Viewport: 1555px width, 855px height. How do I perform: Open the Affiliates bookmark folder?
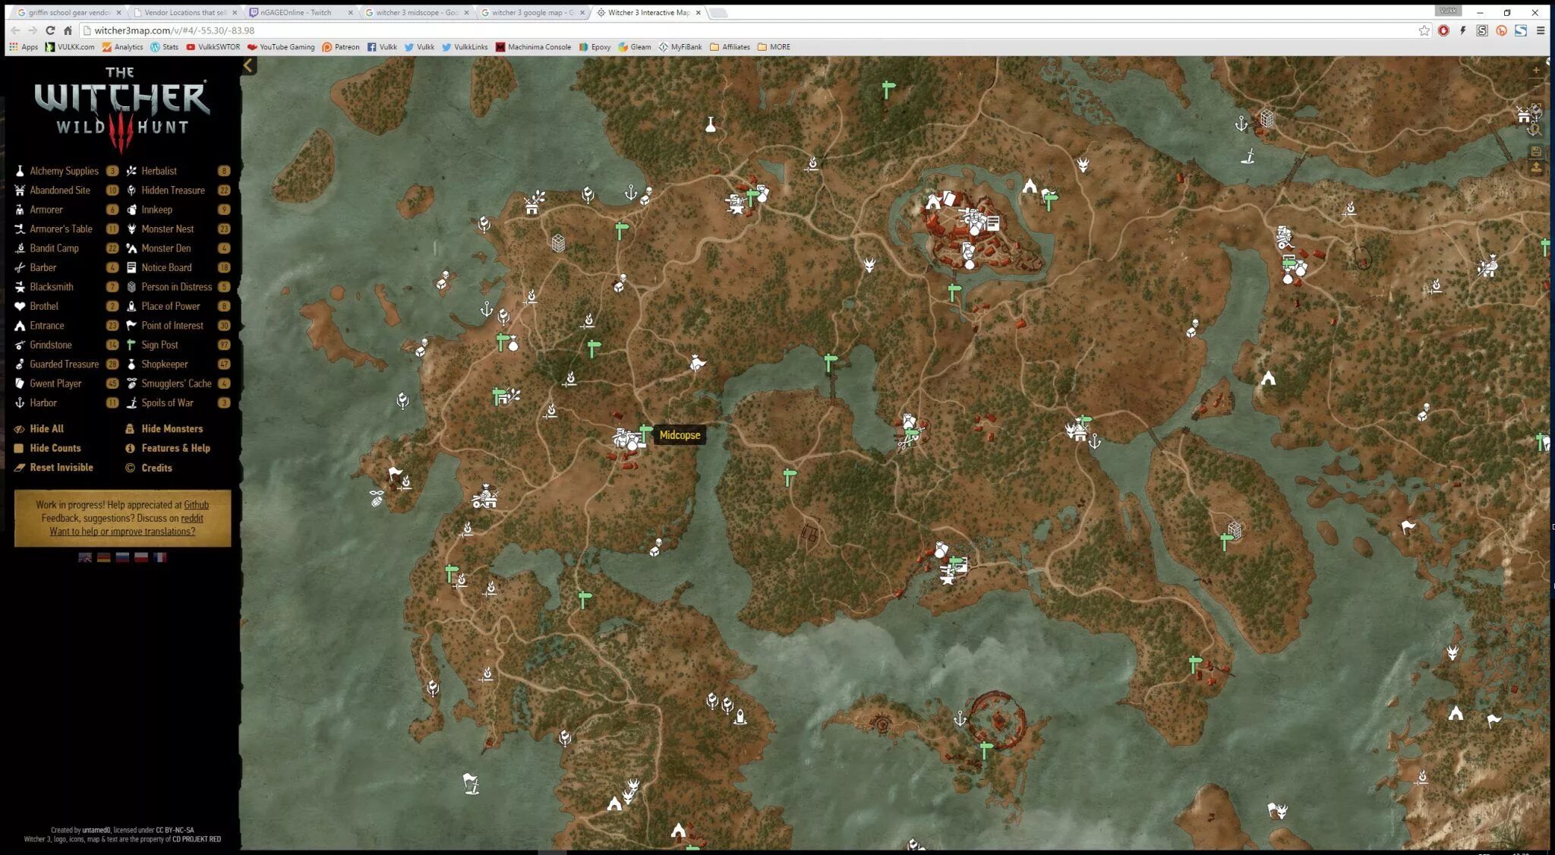pyautogui.click(x=730, y=47)
